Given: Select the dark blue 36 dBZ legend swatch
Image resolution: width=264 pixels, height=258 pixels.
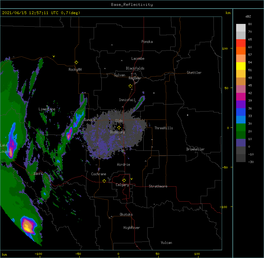Looking at the screenshot, I should click(241, 112).
